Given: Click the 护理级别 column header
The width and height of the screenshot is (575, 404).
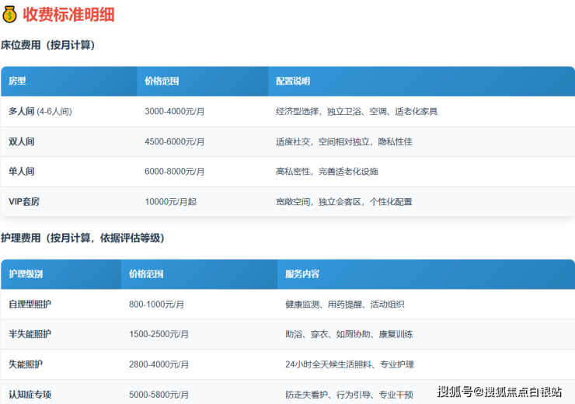Looking at the screenshot, I should 26,274.
